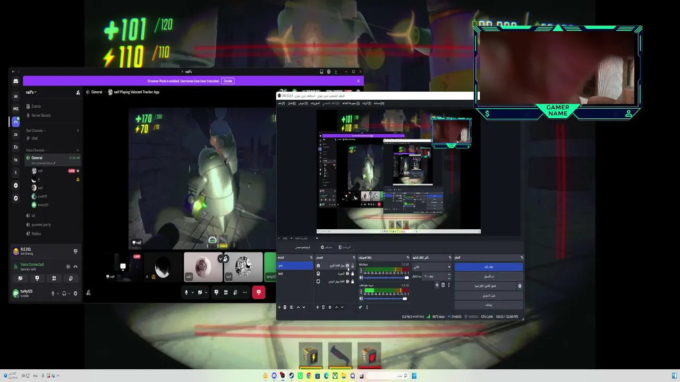Open Discord User Settings gear
Viewport: 680px width, 382px height.
click(x=75, y=293)
